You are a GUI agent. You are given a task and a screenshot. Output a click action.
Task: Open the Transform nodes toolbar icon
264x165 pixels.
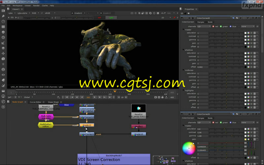pos(3,53)
